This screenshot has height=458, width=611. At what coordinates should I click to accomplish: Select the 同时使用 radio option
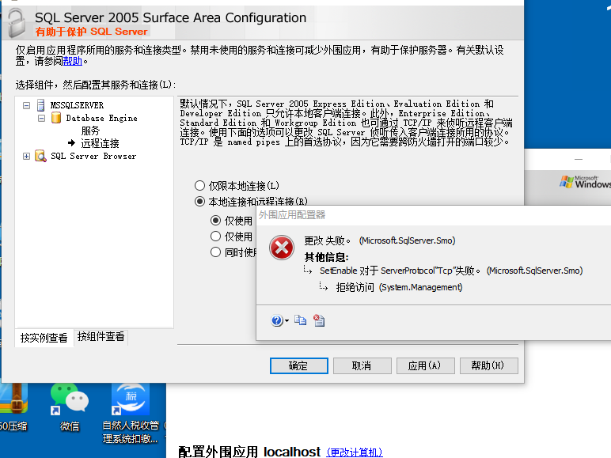point(215,252)
